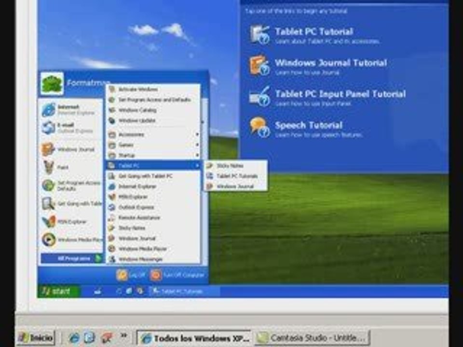Expand the Games submenu
Screen dimensions: 463x347
click(x=153, y=145)
